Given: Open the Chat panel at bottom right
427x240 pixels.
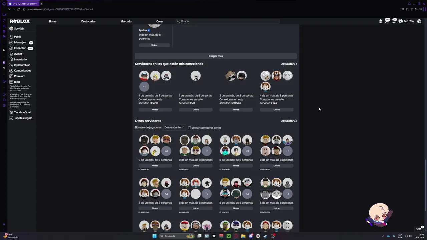Looking at the screenshot, I should (x=419, y=229).
